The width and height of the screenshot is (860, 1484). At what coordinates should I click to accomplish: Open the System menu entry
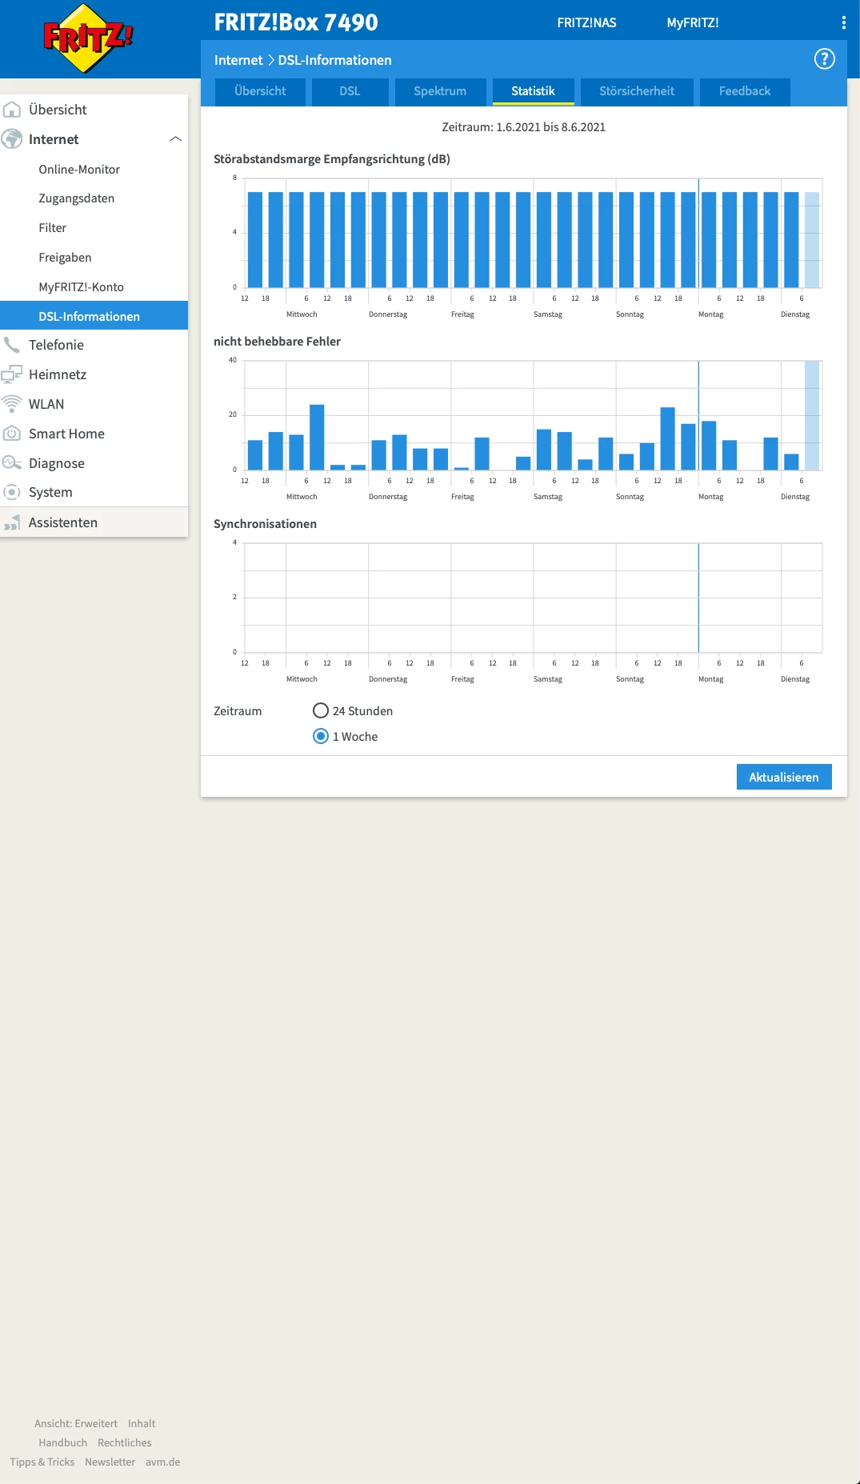coord(50,492)
